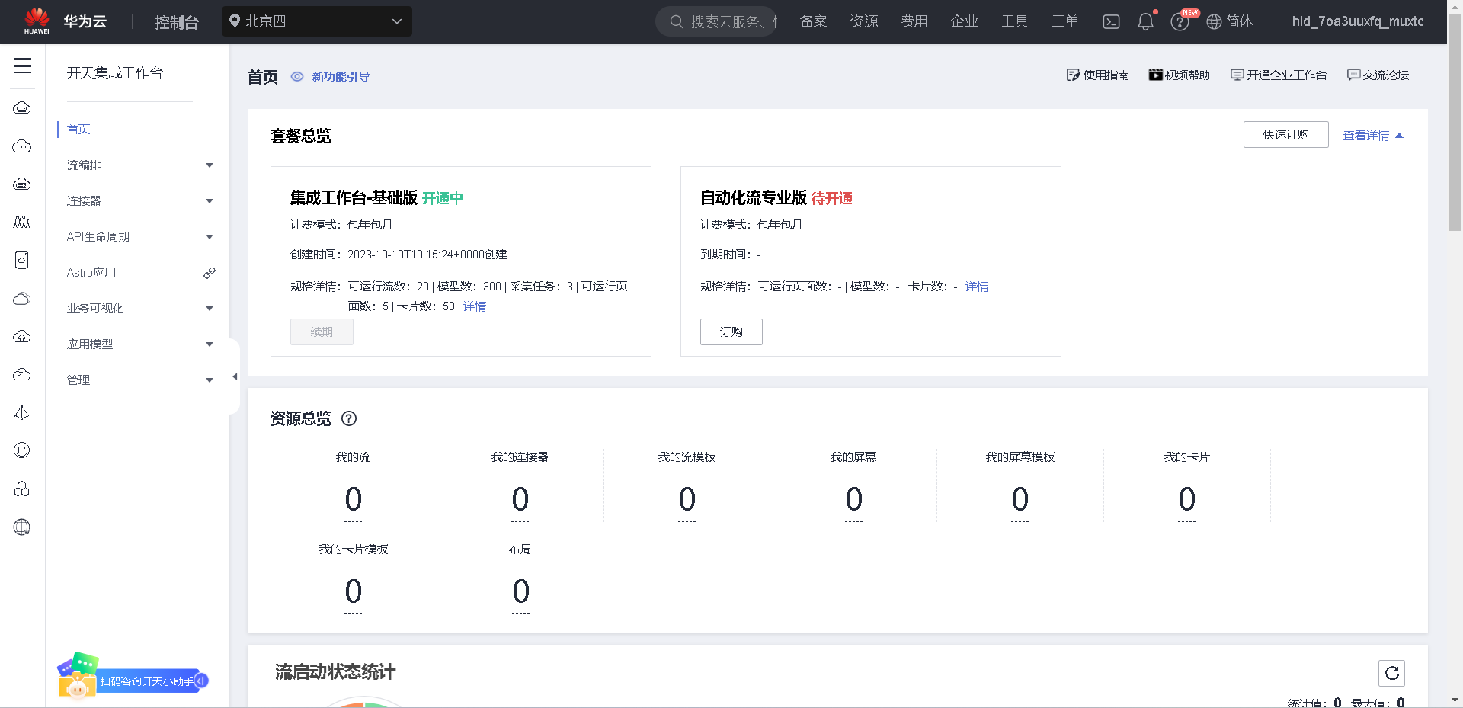Open the 北京四 region dropdown
Viewport: 1463px width, 708px height.
coord(317,21)
